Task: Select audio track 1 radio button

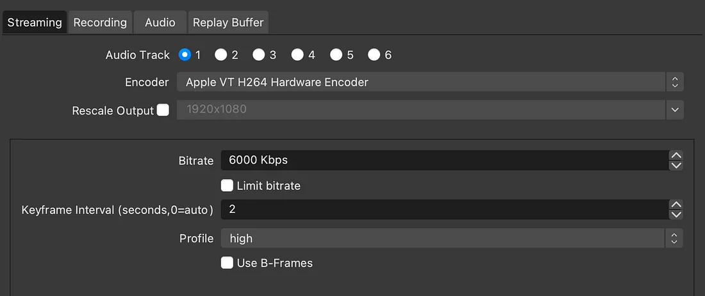Action: coord(185,55)
